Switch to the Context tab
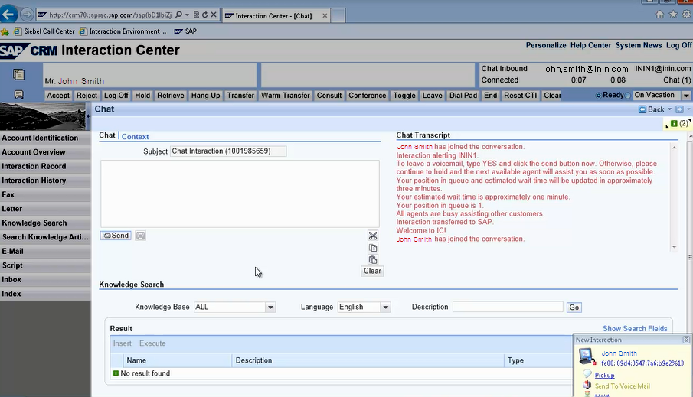This screenshot has height=397, width=693. (136, 136)
